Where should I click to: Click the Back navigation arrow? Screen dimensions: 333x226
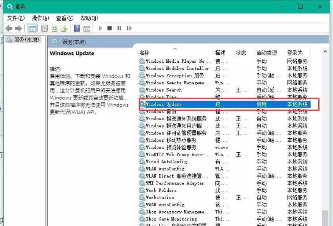[9, 28]
